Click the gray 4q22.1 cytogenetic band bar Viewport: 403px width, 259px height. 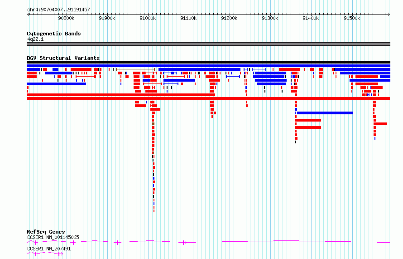(208, 44)
